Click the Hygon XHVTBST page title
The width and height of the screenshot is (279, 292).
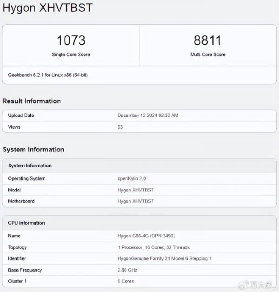point(47,8)
